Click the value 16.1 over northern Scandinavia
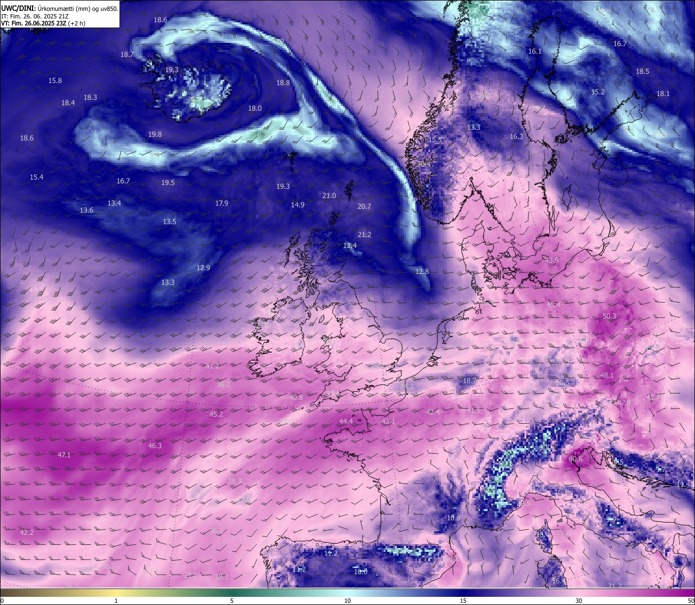This screenshot has width=695, height=605. coord(535,51)
